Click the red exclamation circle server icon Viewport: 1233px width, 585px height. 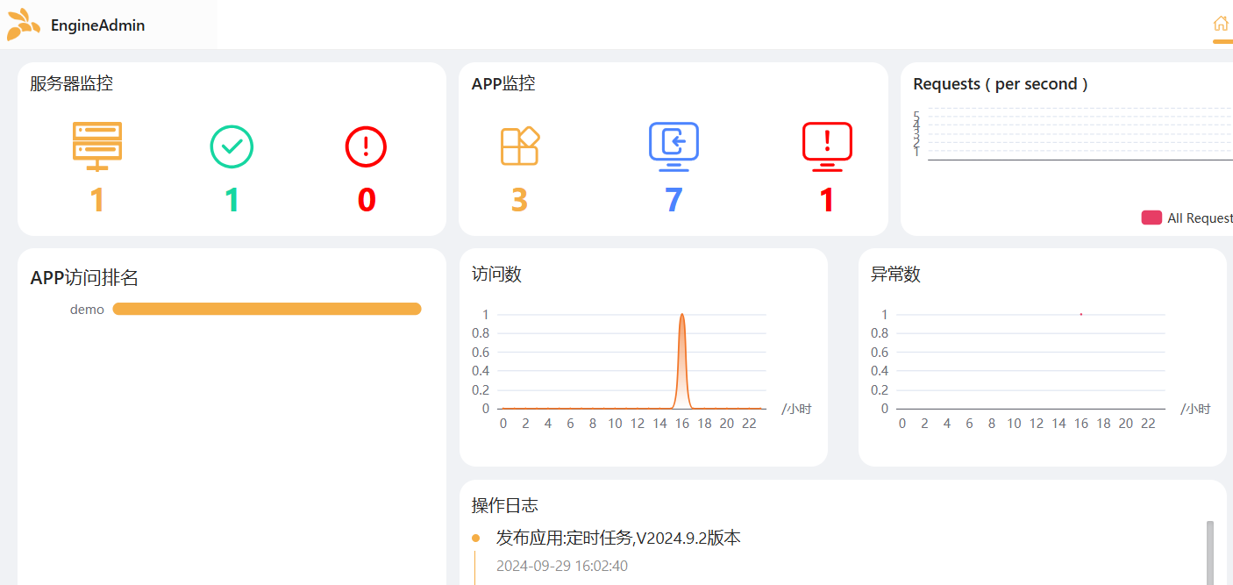(366, 146)
